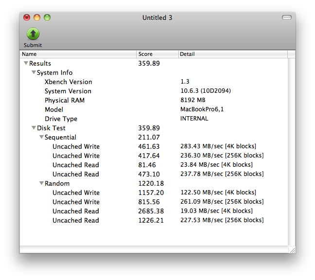Screen dimensions: 315x280
Task: Collapse the Disk Test section
Action: (34, 128)
